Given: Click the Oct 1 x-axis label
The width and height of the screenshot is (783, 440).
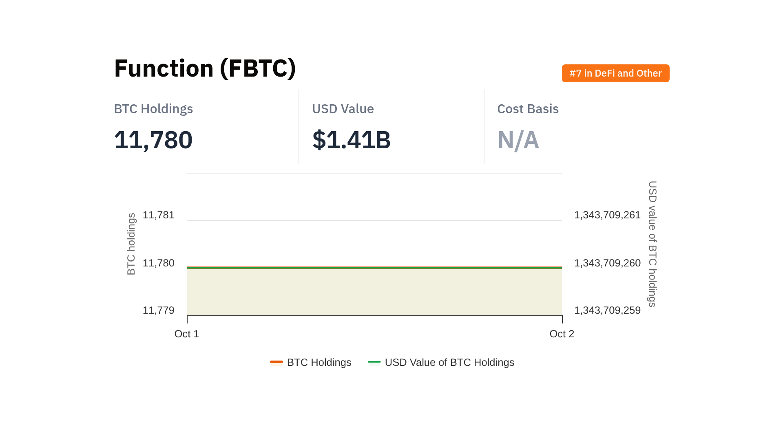Looking at the screenshot, I should [x=186, y=334].
